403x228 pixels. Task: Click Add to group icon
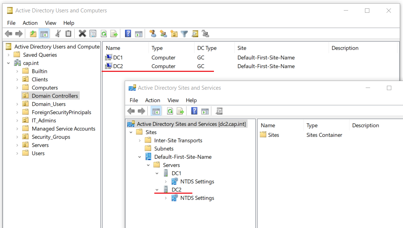(x=206, y=34)
